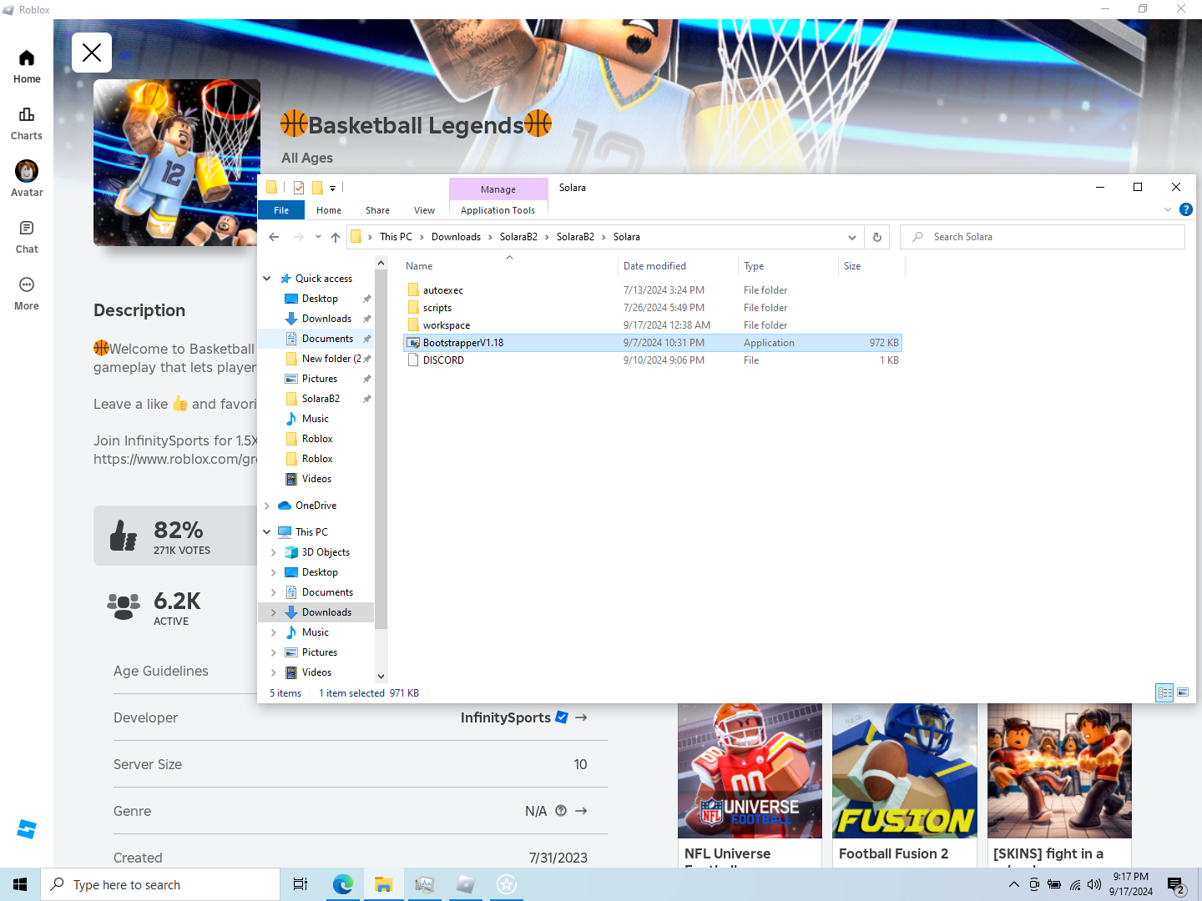Sort files by Date modified column
1202x901 pixels.
678,266
